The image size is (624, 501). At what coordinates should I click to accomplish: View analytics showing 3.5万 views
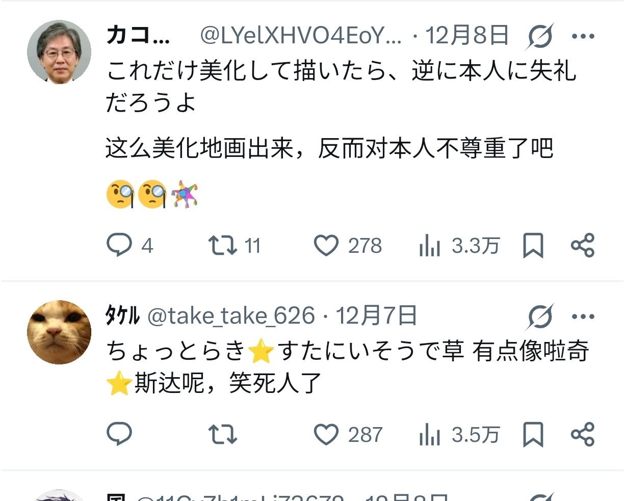point(459,435)
